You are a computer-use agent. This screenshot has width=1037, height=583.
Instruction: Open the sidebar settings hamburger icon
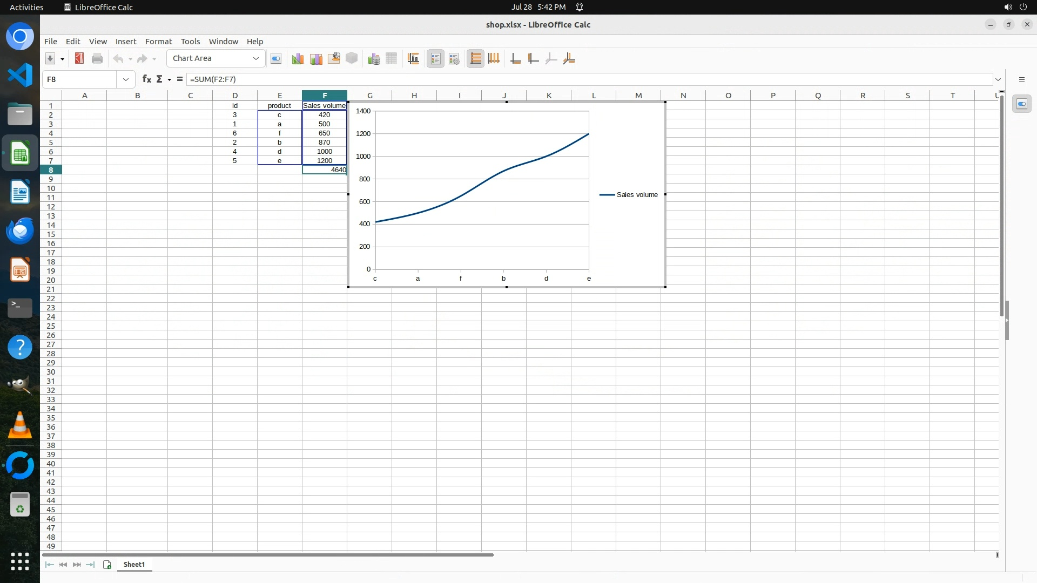pyautogui.click(x=1021, y=79)
